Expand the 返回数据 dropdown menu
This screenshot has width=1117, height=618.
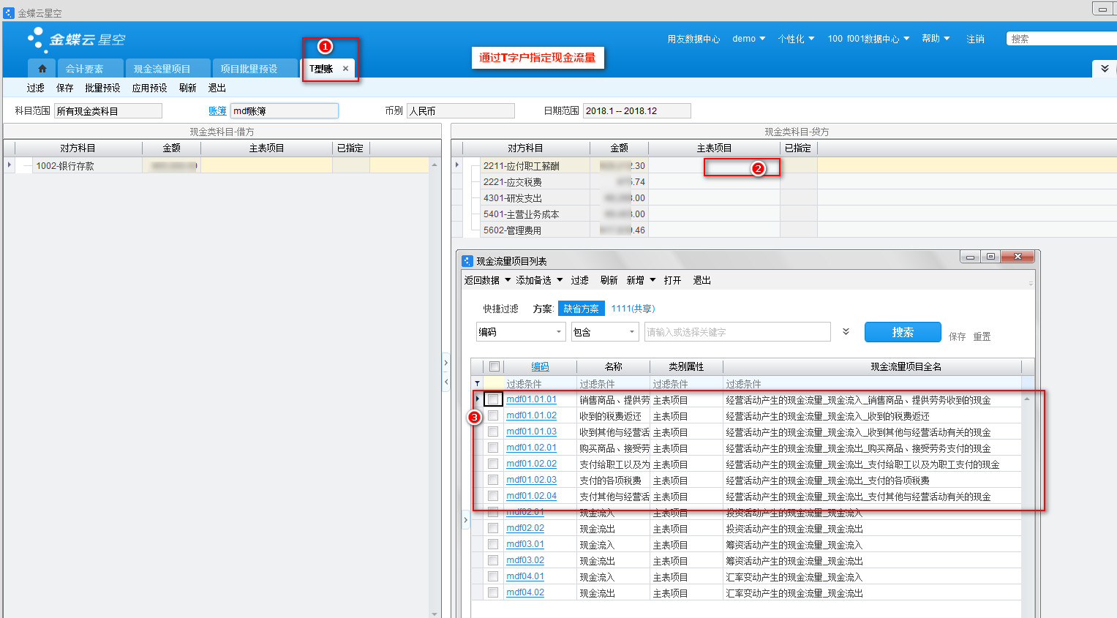pos(508,280)
